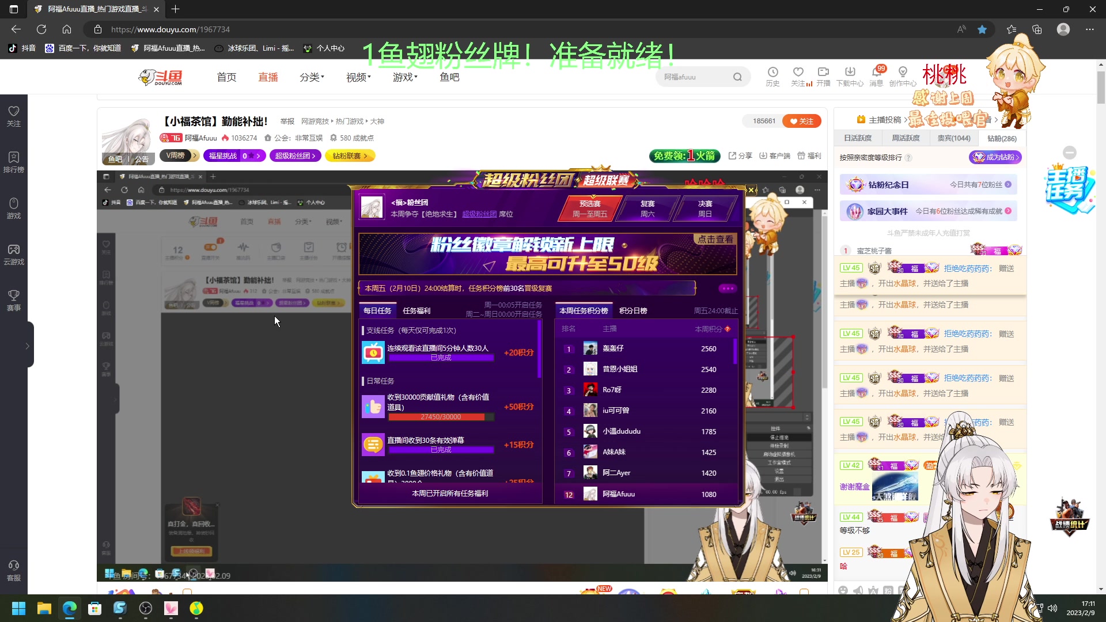The width and height of the screenshot is (1106, 622).
Task: Click the 成为钻粉 button
Action: pyautogui.click(x=995, y=157)
